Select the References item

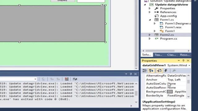[x=168, y=12]
